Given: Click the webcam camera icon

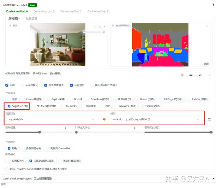Looking at the screenshot, I should (x=191, y=75).
